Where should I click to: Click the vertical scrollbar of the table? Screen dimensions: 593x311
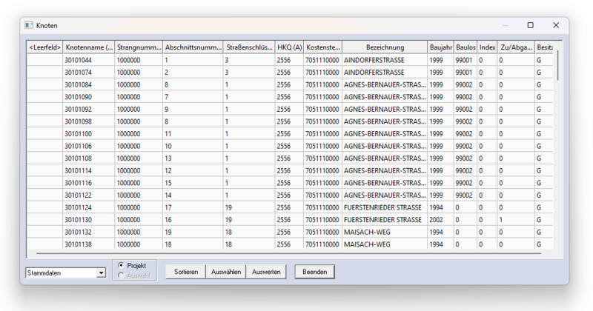pyautogui.click(x=557, y=148)
